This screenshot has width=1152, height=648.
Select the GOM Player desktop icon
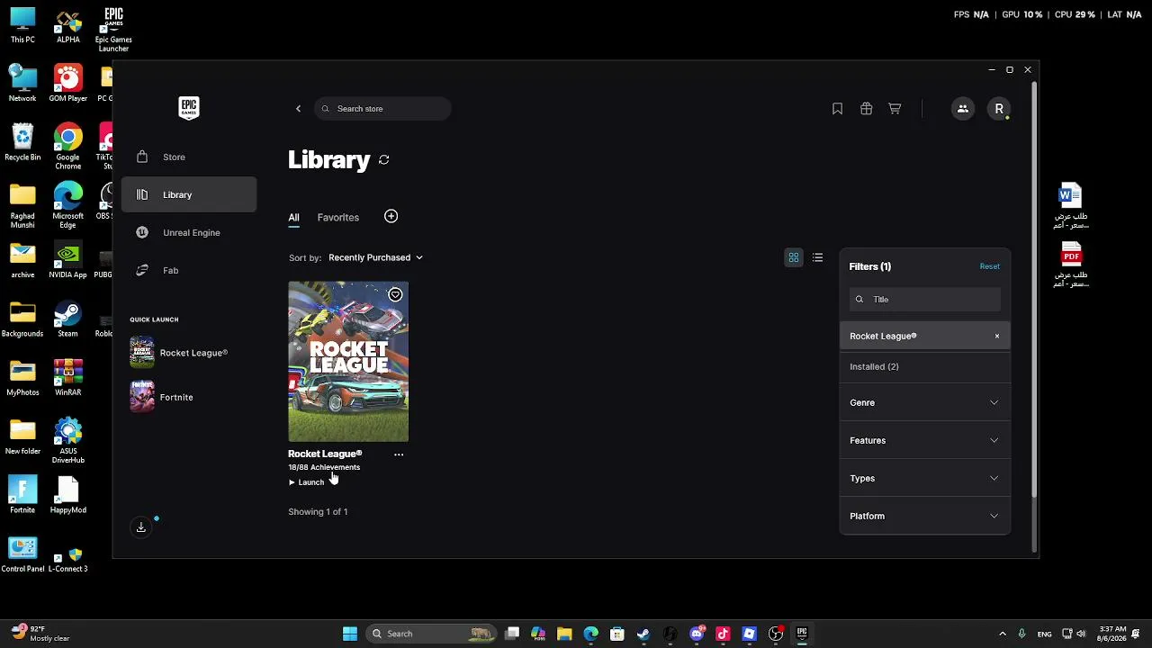tap(68, 84)
